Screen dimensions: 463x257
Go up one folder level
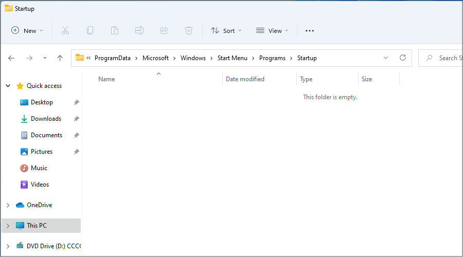click(x=60, y=58)
